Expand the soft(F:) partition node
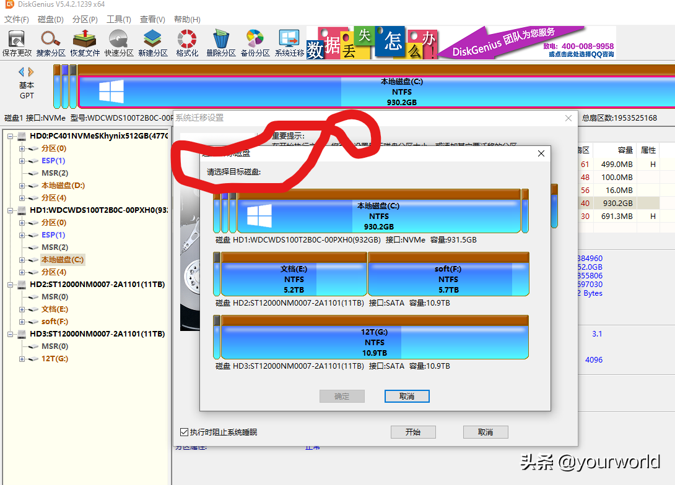Image resolution: width=675 pixels, height=485 pixels. [22, 322]
